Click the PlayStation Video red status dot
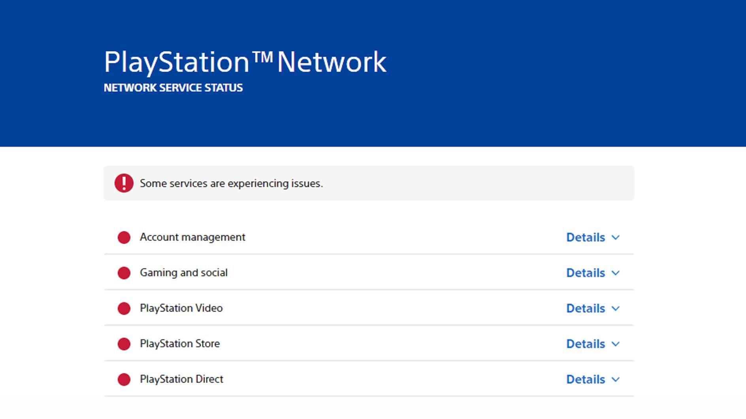 coord(124,309)
